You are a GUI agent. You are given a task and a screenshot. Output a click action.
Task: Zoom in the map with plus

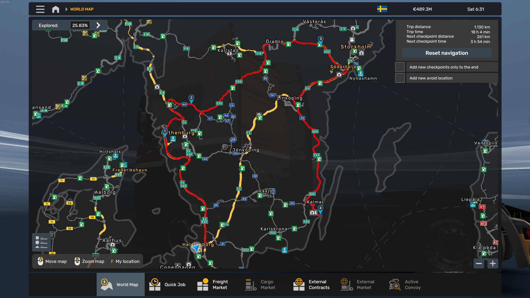pyautogui.click(x=493, y=264)
